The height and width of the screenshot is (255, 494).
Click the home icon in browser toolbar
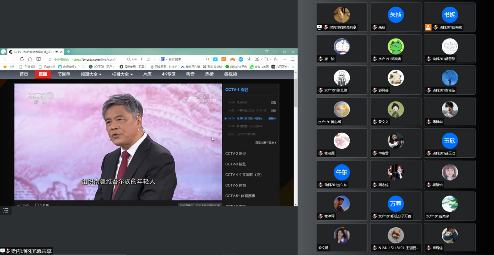pyautogui.click(x=30, y=59)
